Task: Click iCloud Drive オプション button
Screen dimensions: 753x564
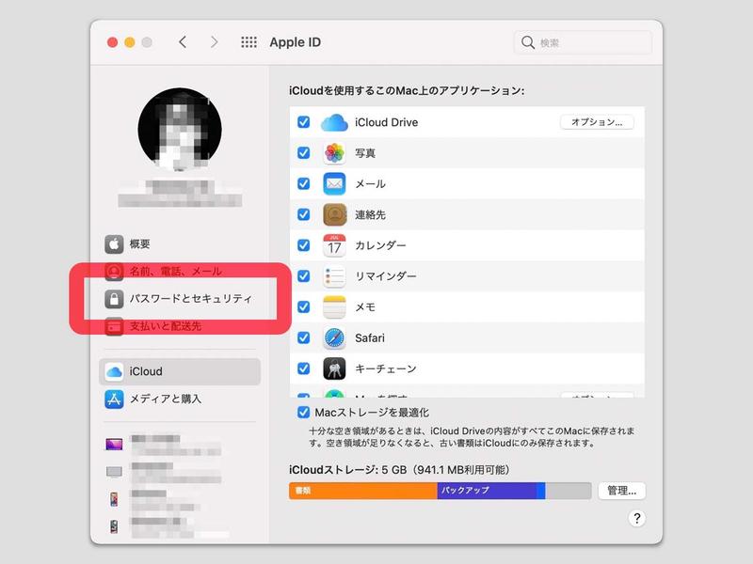Action: click(x=597, y=122)
